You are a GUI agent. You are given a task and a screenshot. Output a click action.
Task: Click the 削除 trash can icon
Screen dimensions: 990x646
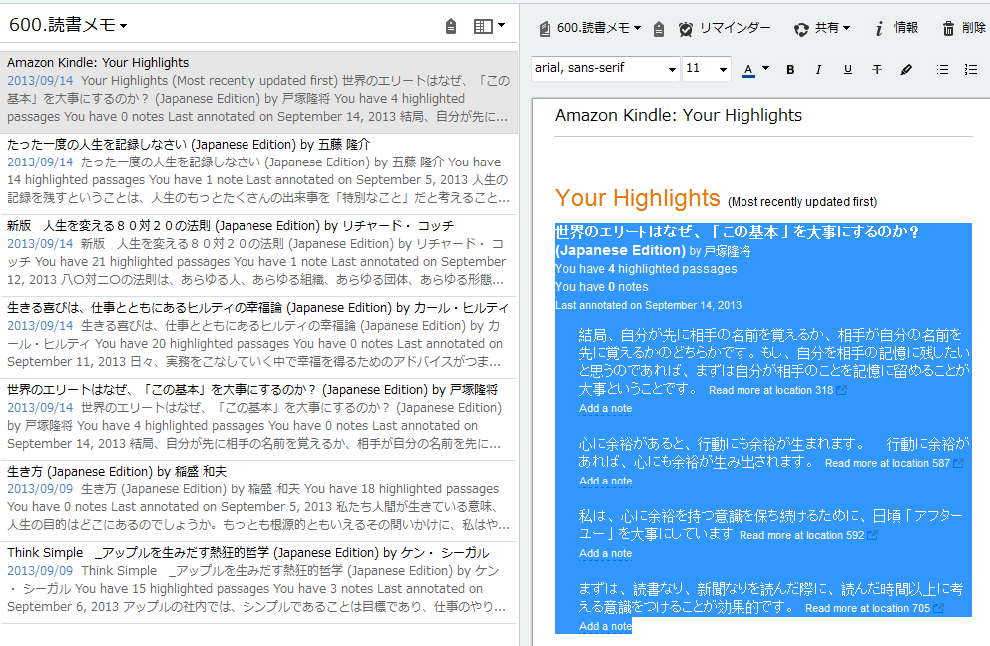[x=948, y=28]
